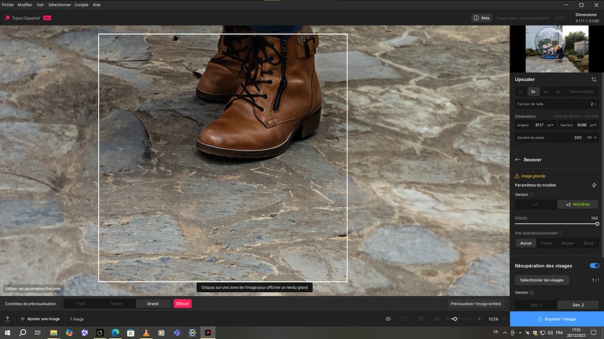This screenshot has width=604, height=339.
Task: Click the red Effacer button
Action: click(x=183, y=304)
